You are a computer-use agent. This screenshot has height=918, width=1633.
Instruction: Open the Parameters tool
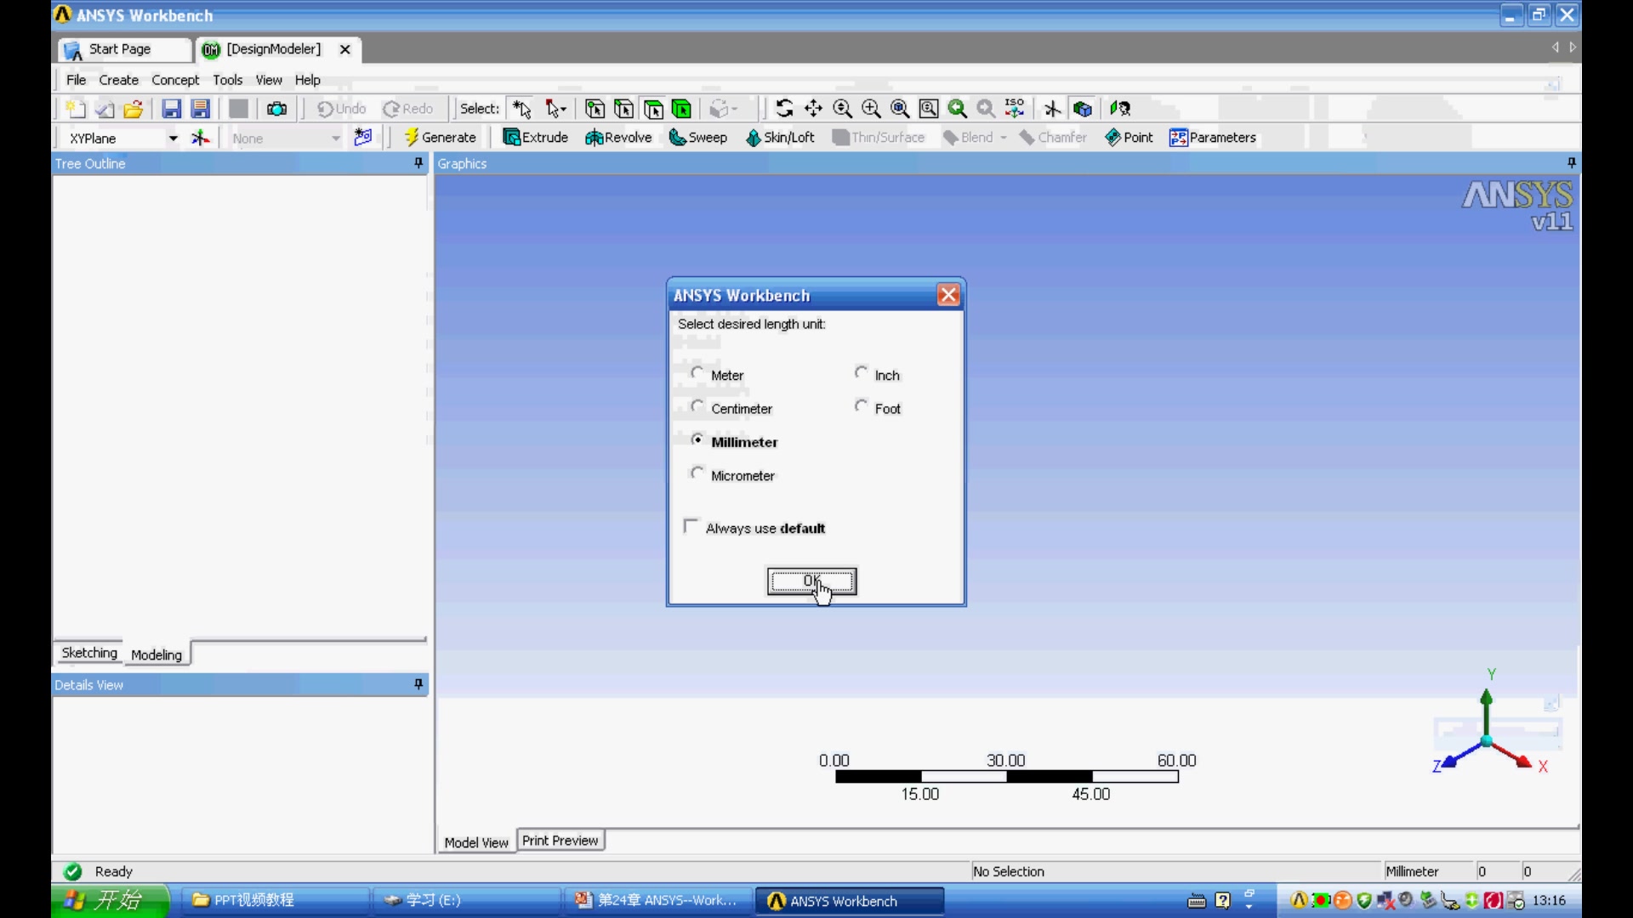point(1212,138)
